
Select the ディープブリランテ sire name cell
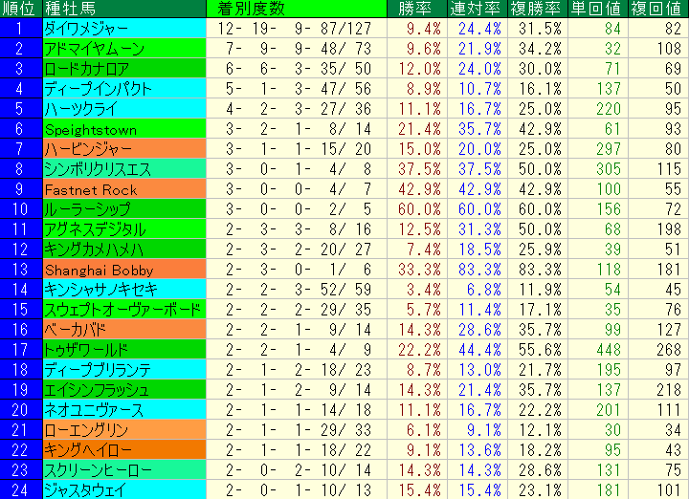tap(124, 370)
